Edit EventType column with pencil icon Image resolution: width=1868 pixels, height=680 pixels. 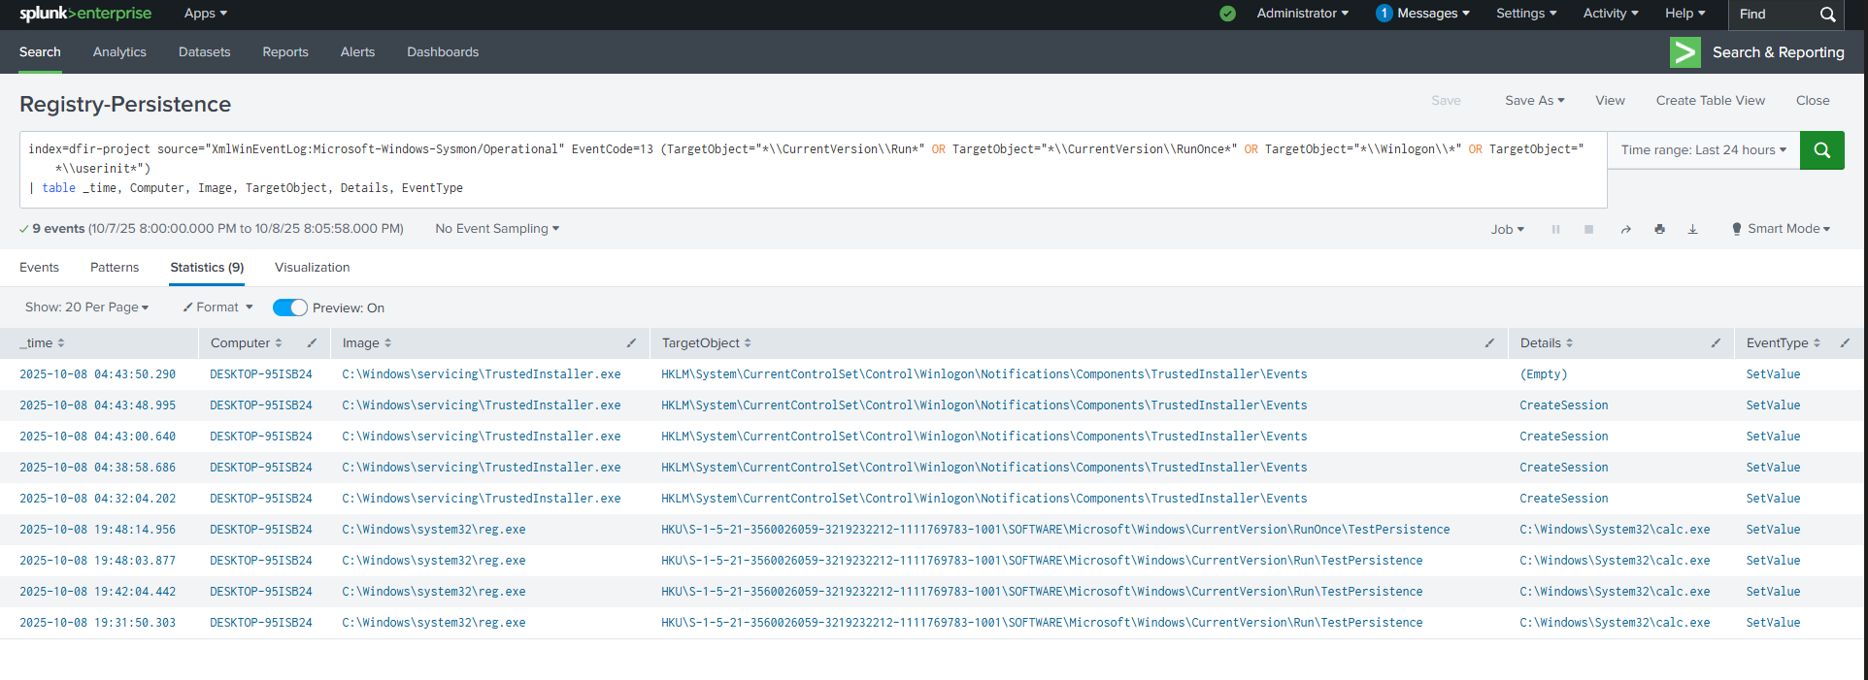1845,343
